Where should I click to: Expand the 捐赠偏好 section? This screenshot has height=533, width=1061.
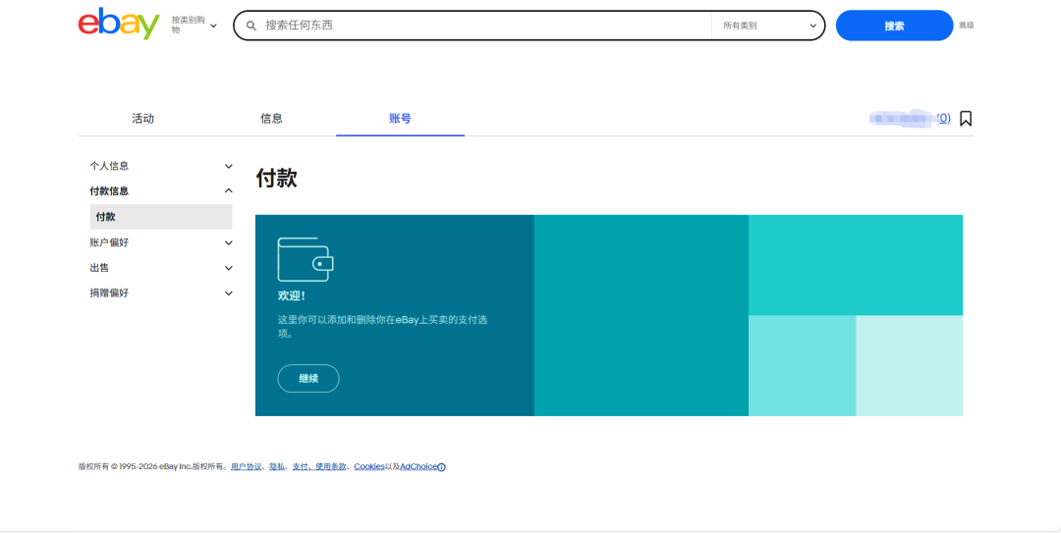tap(161, 293)
